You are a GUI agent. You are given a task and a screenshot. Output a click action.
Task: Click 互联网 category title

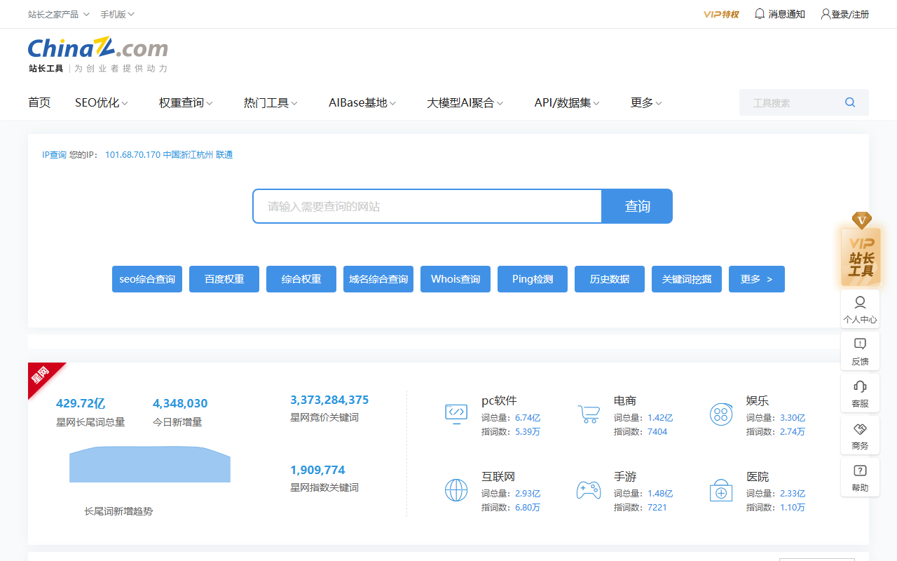498,477
